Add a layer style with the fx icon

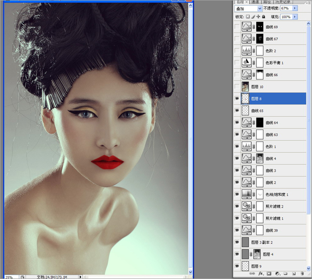(x=261, y=273)
